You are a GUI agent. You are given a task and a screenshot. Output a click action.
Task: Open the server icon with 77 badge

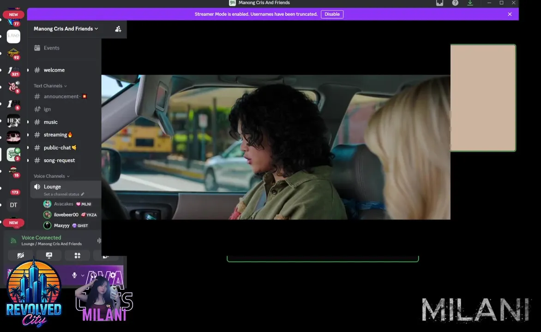click(x=13, y=22)
